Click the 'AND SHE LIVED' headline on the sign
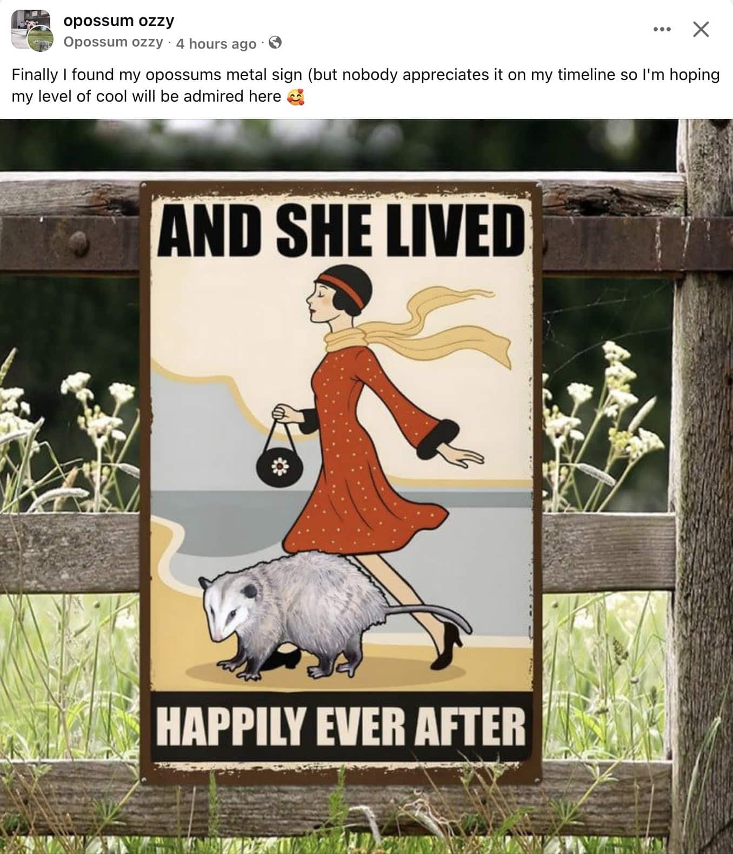 click(341, 231)
